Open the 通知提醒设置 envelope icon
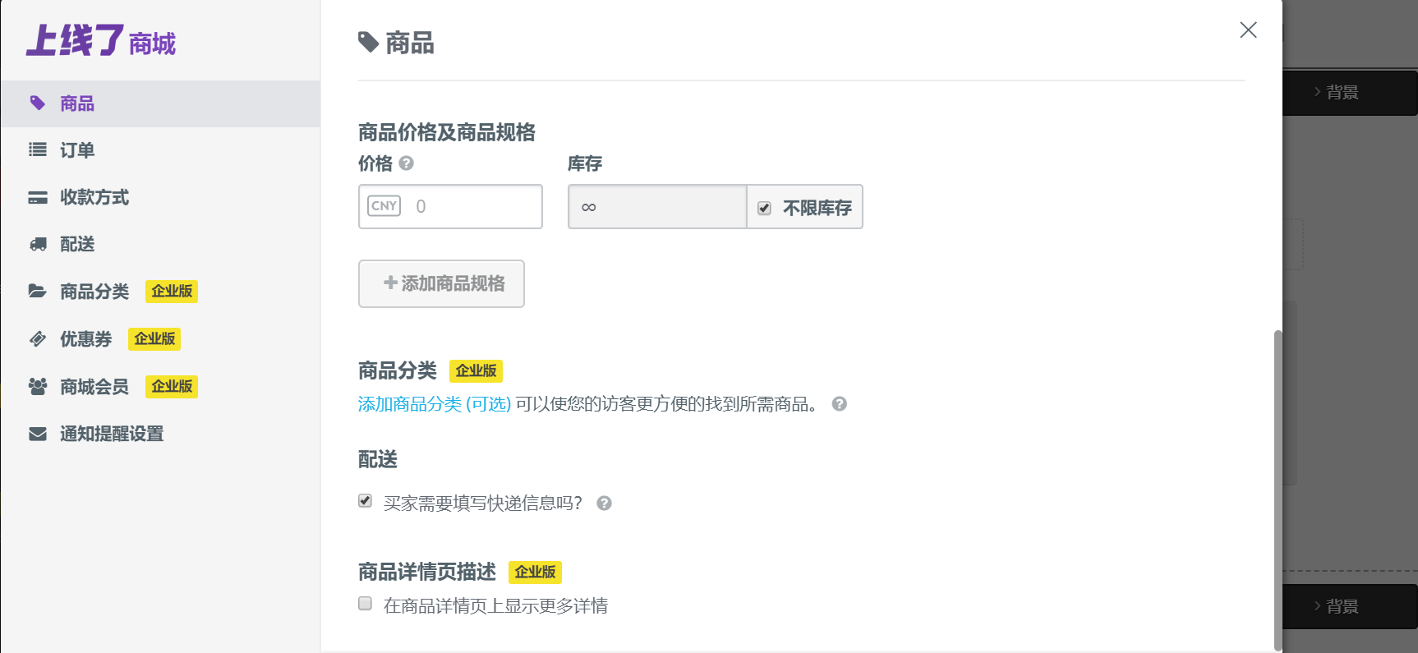Viewport: 1418px width, 653px height. [x=37, y=433]
